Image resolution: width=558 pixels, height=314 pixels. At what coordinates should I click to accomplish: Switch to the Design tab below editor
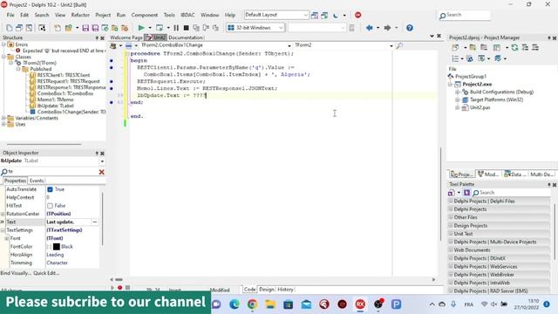(x=267, y=290)
